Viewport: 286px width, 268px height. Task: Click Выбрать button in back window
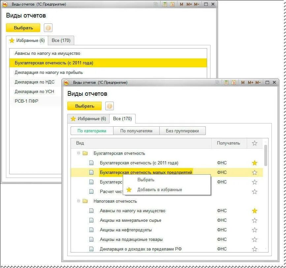(23, 28)
